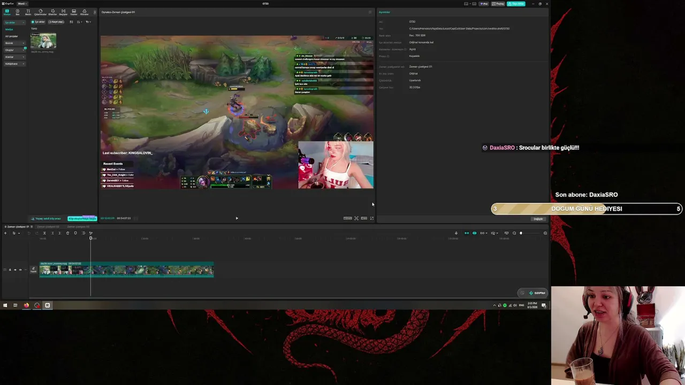685x385 pixels.
Task: Toggle preview axis on the timeline
Action: pos(493,233)
